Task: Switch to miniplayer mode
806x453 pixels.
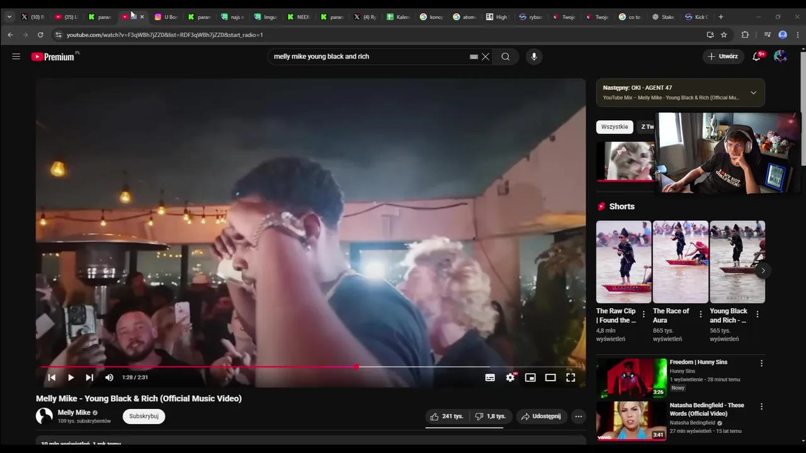Action: tap(530, 377)
